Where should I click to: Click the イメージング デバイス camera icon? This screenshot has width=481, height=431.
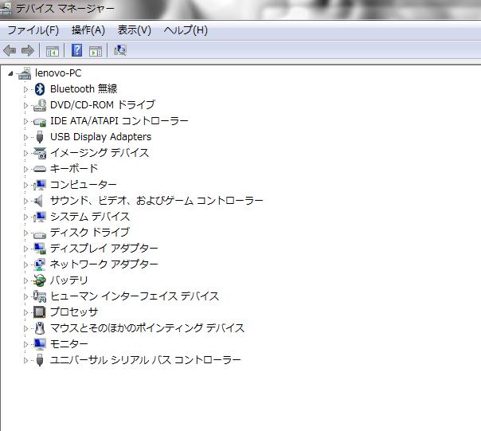pos(40,153)
